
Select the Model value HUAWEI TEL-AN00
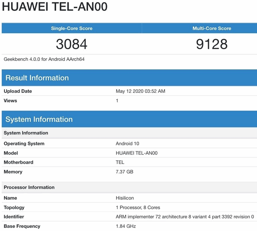(137, 153)
